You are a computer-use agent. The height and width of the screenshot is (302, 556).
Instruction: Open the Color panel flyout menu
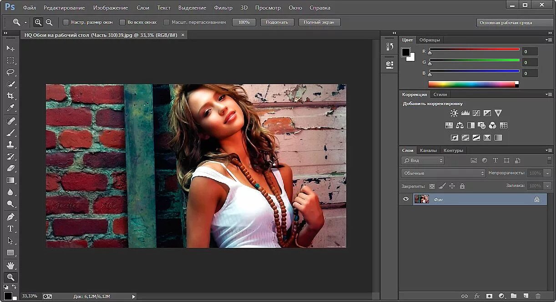pyautogui.click(x=549, y=40)
